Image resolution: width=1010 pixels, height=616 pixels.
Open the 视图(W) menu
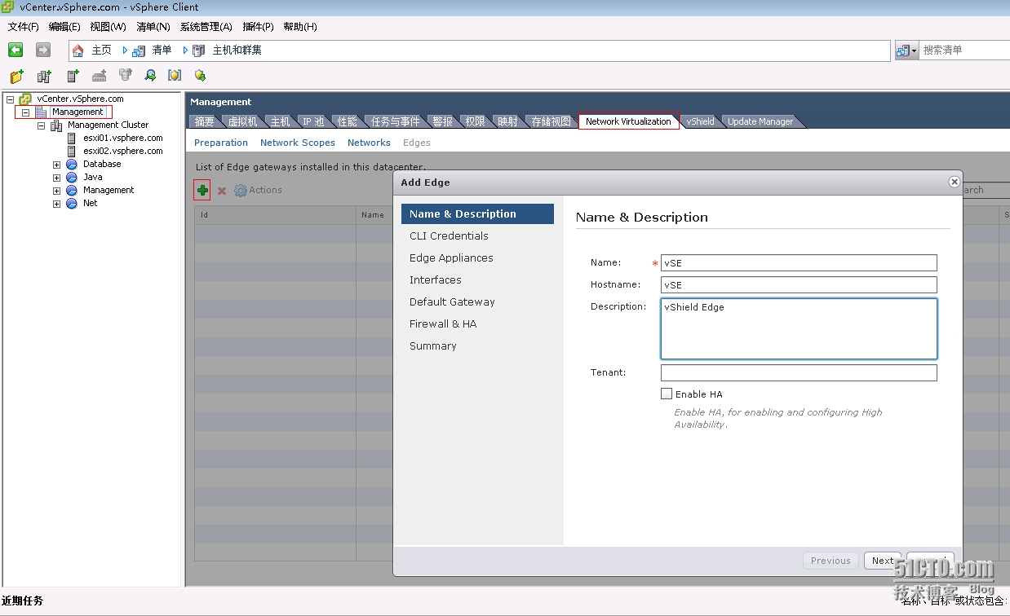pos(108,27)
